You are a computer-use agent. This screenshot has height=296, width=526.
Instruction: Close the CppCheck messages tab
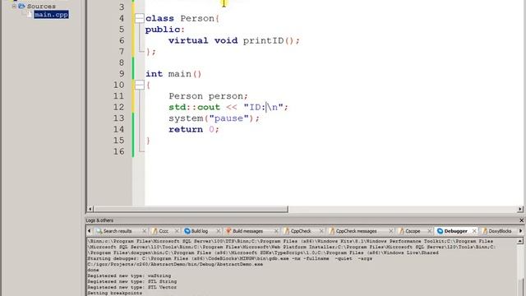(x=391, y=231)
